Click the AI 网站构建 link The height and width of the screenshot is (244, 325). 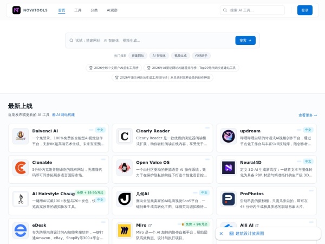coord(63,115)
